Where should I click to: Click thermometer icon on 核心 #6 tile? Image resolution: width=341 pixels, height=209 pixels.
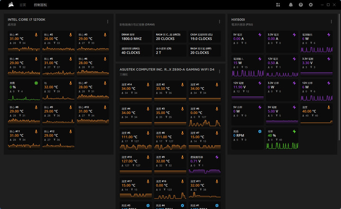click(x=105, y=59)
